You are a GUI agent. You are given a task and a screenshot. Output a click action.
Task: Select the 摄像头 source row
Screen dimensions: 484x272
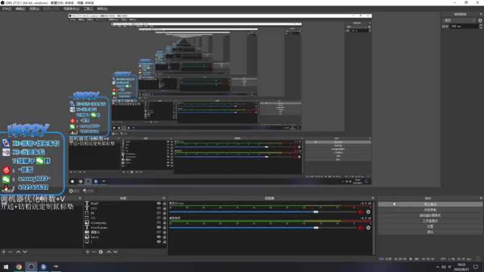pos(125,232)
